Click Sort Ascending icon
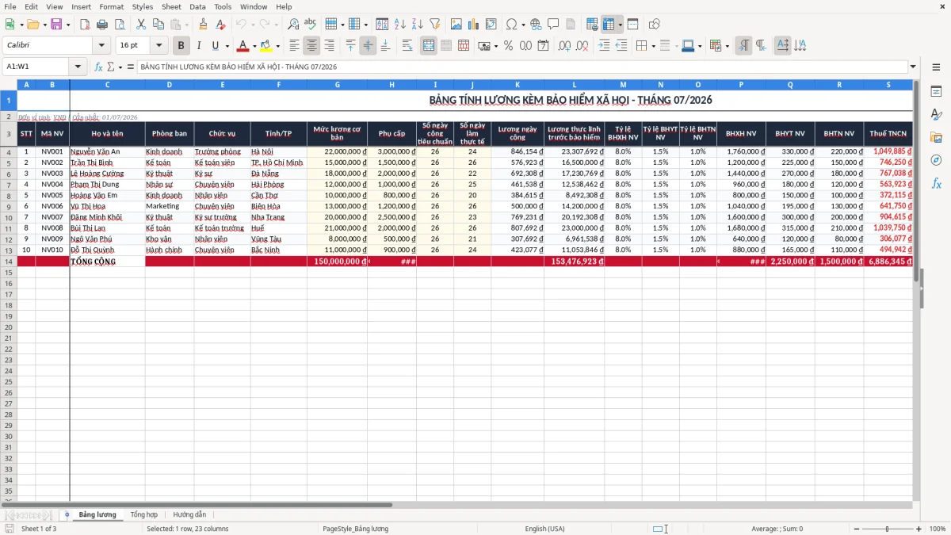951x535 pixels. coord(400,25)
